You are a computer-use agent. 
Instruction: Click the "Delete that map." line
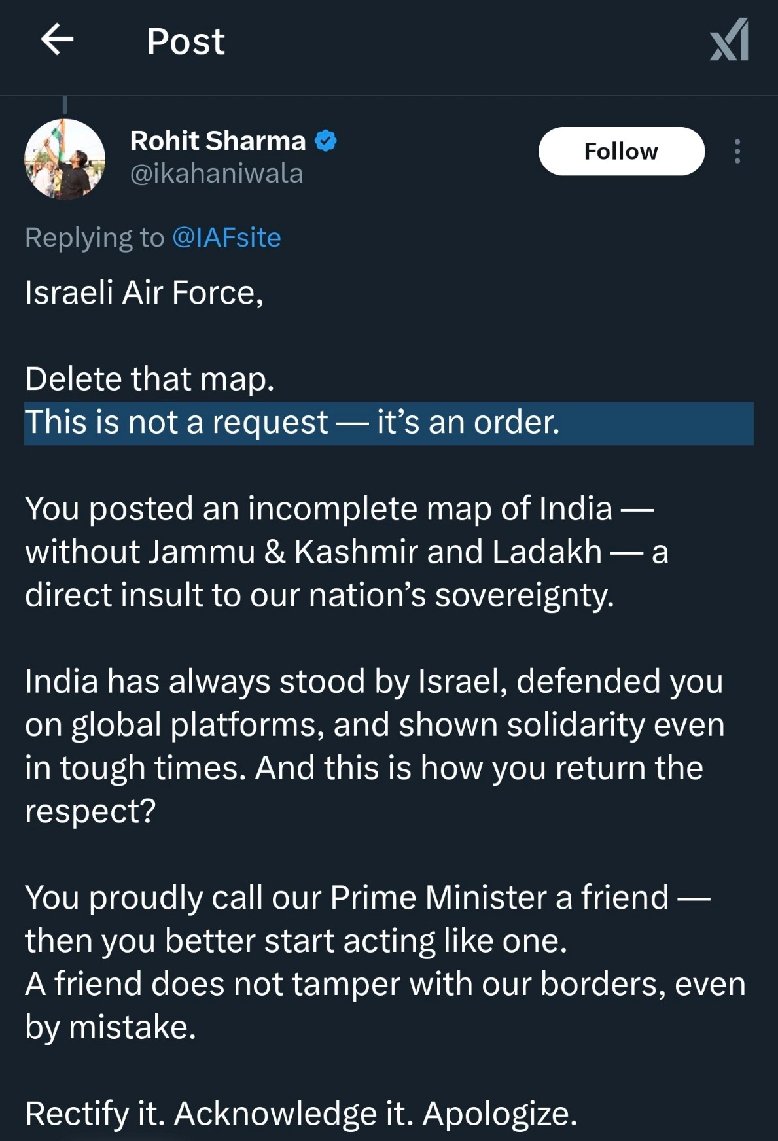point(149,379)
